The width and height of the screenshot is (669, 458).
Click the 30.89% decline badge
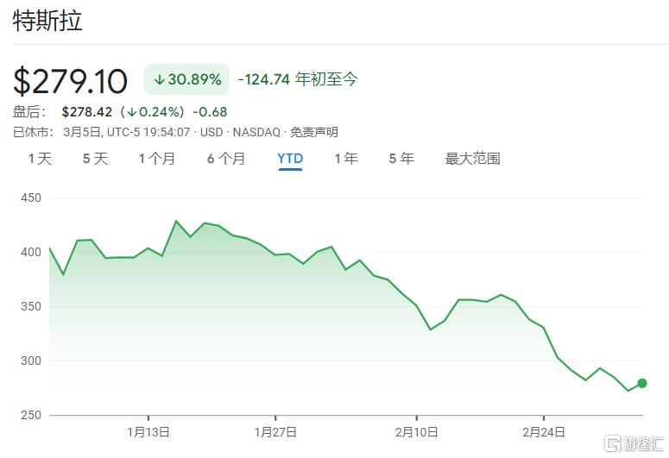(187, 79)
